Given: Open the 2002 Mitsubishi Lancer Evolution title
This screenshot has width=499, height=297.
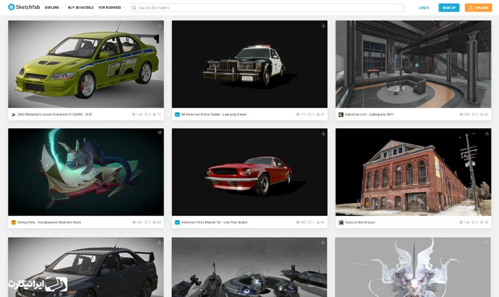Looking at the screenshot, I should (x=55, y=115).
